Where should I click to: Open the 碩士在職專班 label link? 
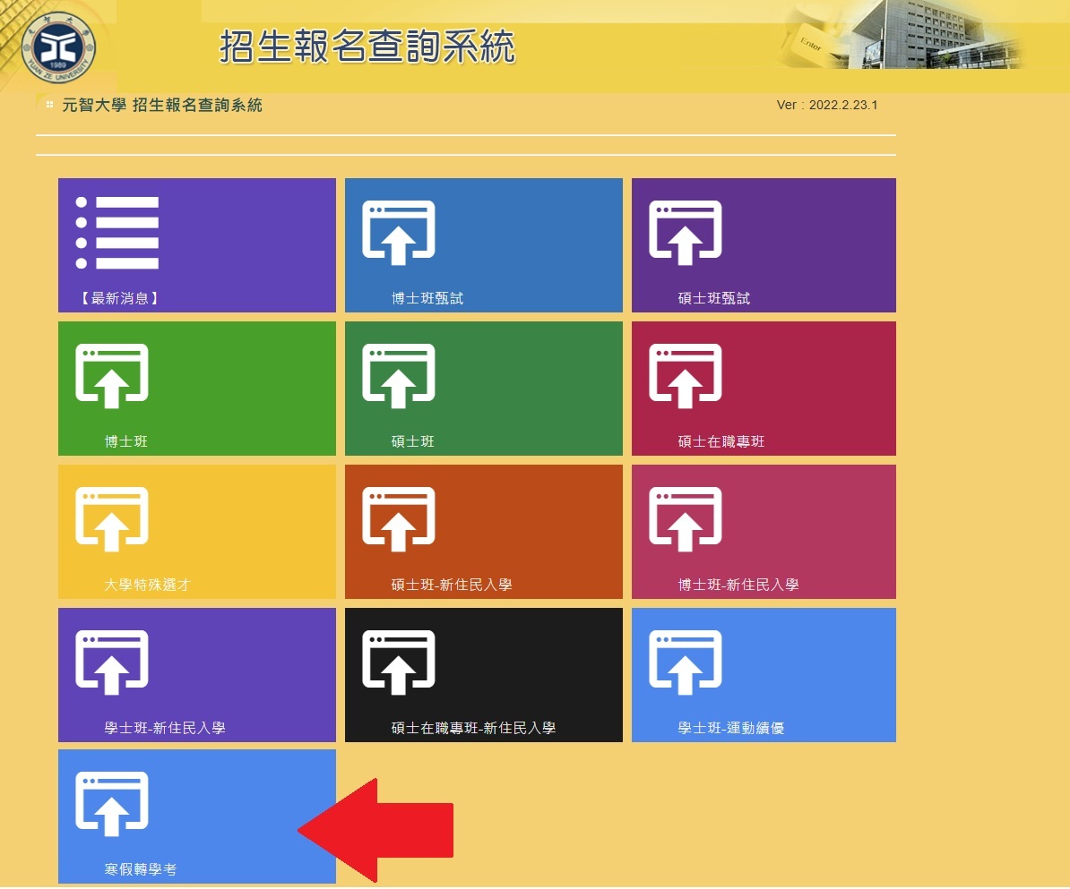pos(721,441)
